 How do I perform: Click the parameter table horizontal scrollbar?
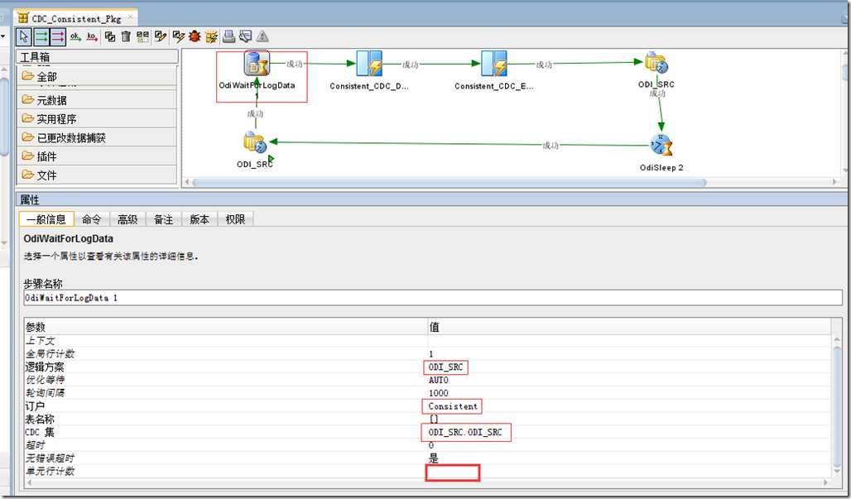tap(428, 482)
